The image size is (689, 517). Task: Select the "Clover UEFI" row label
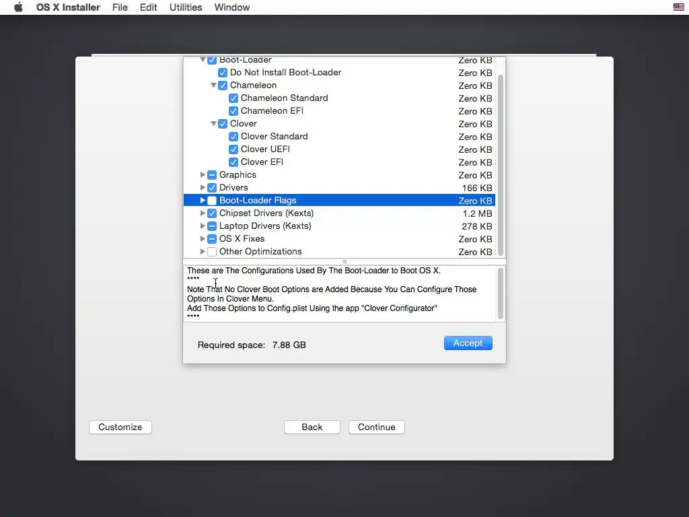(x=265, y=149)
